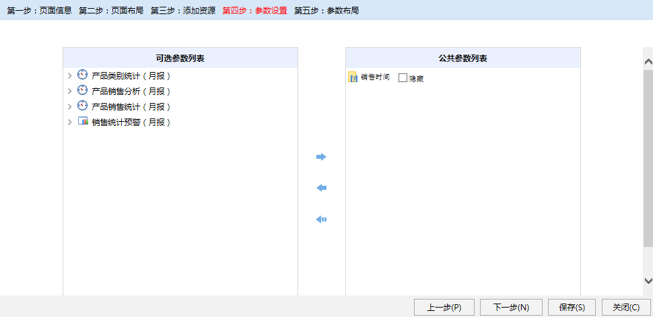
Task: Click the 销售时间 parameter icon
Action: [352, 77]
